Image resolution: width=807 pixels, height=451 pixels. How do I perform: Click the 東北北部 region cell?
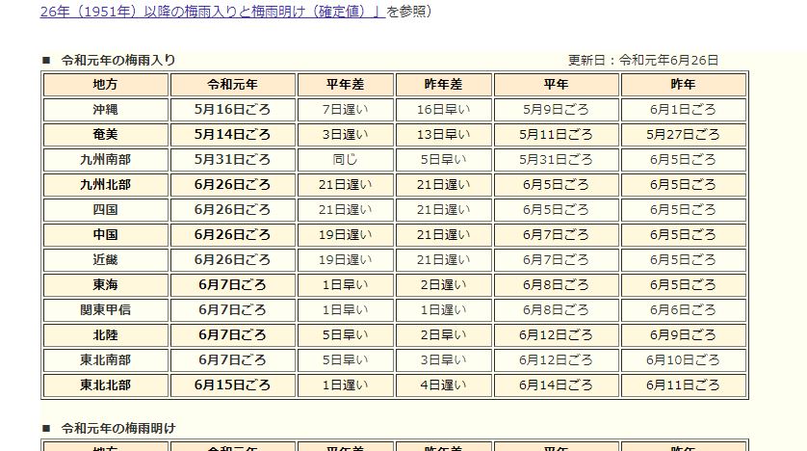coord(106,385)
